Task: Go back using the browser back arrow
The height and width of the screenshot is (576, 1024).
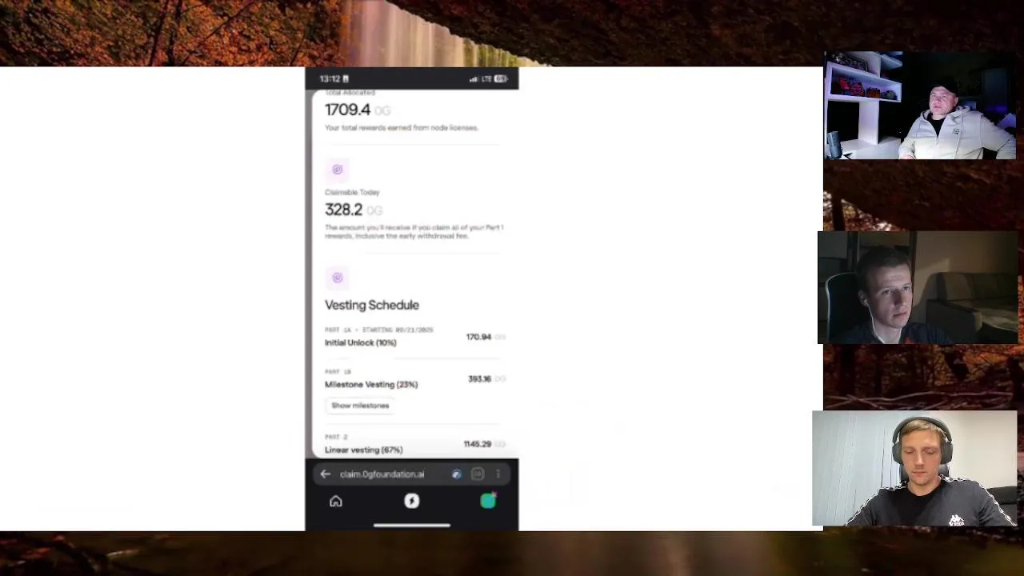Action: click(325, 474)
